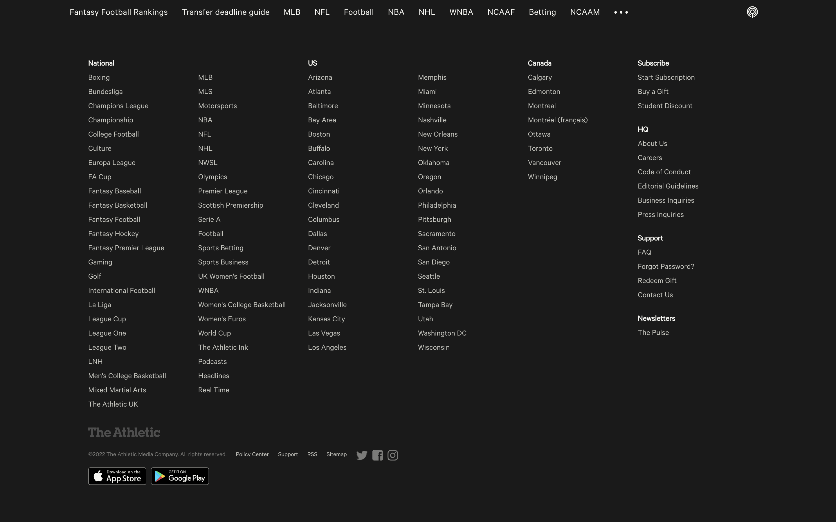This screenshot has width=836, height=522.
Task: Open the Policy Center footer link
Action: [x=252, y=454]
